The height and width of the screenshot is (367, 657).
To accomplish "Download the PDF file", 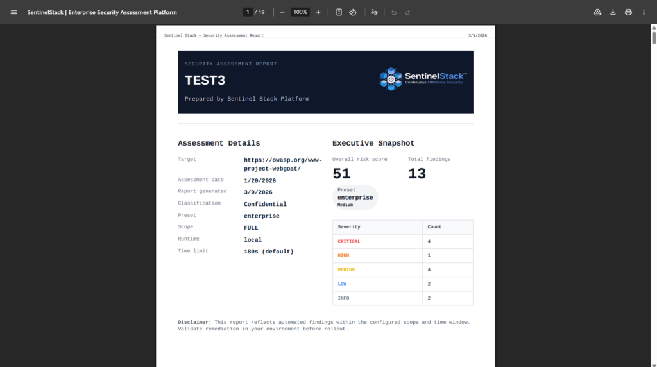I will coord(613,12).
